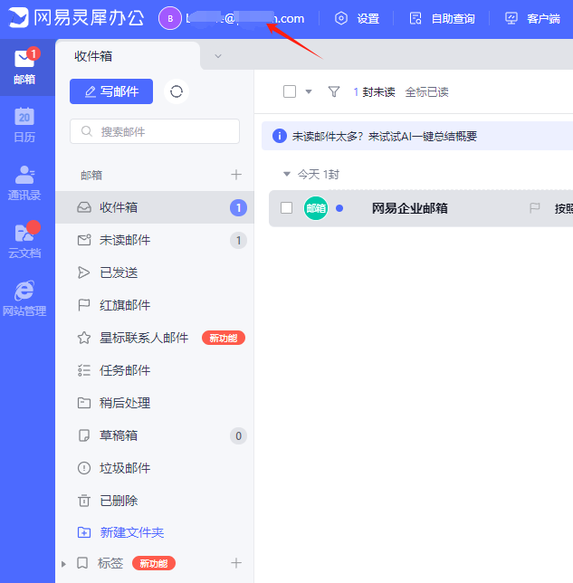Open dropdown arrow beside select-all checkbox

pyautogui.click(x=308, y=91)
